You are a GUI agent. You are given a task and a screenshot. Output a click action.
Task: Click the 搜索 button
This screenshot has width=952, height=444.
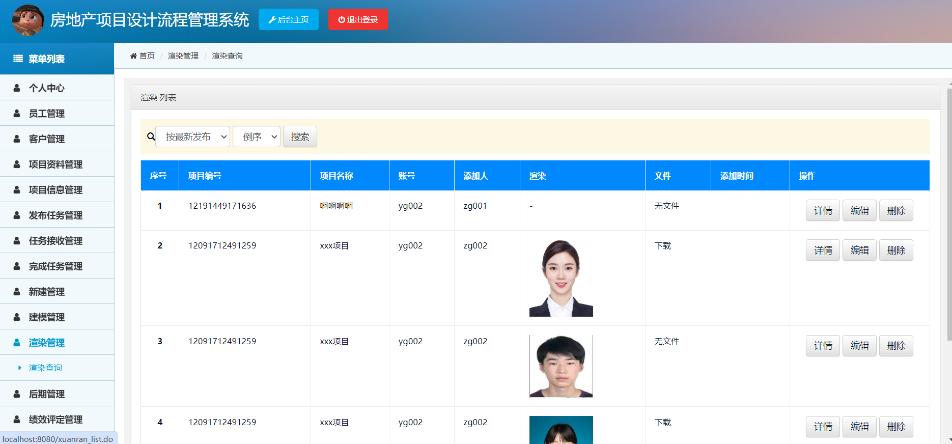click(x=300, y=136)
